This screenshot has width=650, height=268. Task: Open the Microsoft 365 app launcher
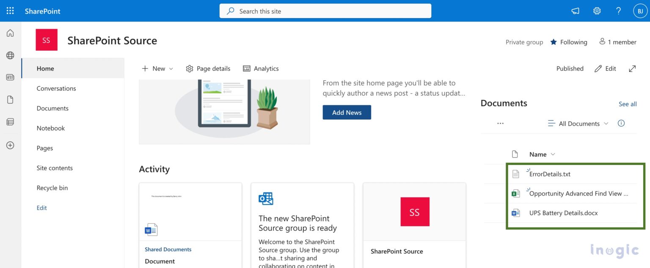pyautogui.click(x=10, y=11)
